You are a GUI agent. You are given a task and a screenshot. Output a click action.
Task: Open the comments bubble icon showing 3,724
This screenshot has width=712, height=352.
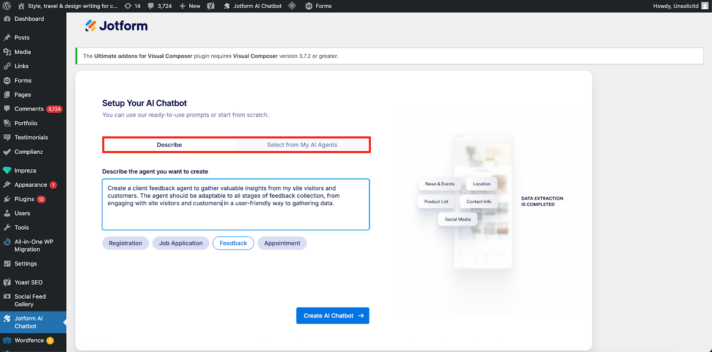[x=151, y=6]
